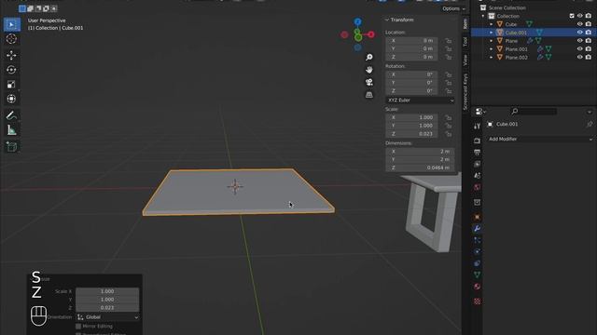Click the blue Z axis on the navigation gizmo
This screenshot has width=597, height=335.
(x=357, y=21)
